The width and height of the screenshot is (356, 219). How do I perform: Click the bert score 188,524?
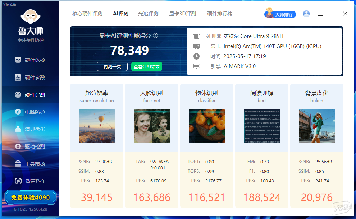point(262,197)
